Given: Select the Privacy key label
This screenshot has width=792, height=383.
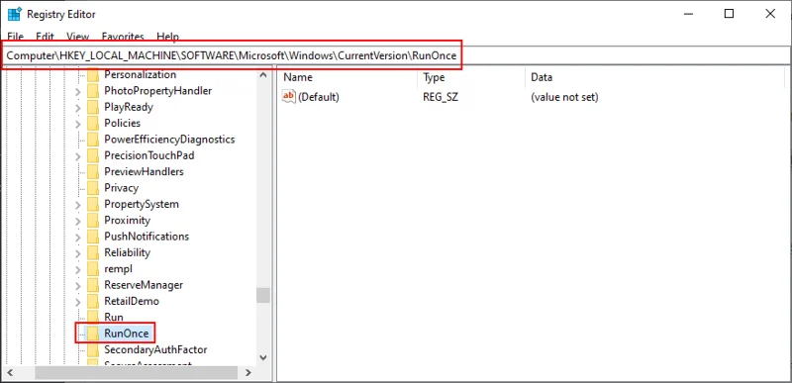Looking at the screenshot, I should (x=121, y=188).
